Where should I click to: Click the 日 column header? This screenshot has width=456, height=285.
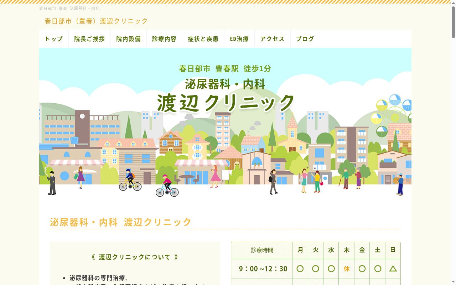[393, 250]
